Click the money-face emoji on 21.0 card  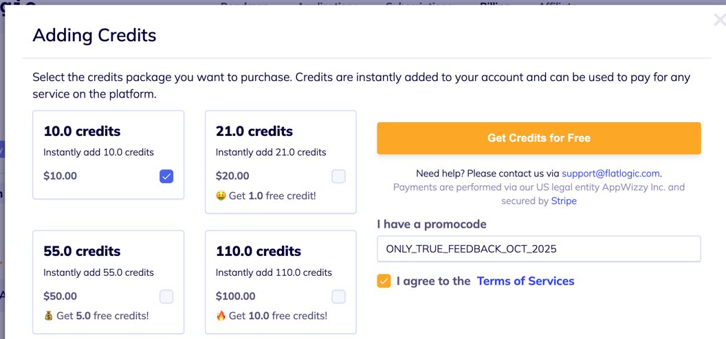click(221, 196)
